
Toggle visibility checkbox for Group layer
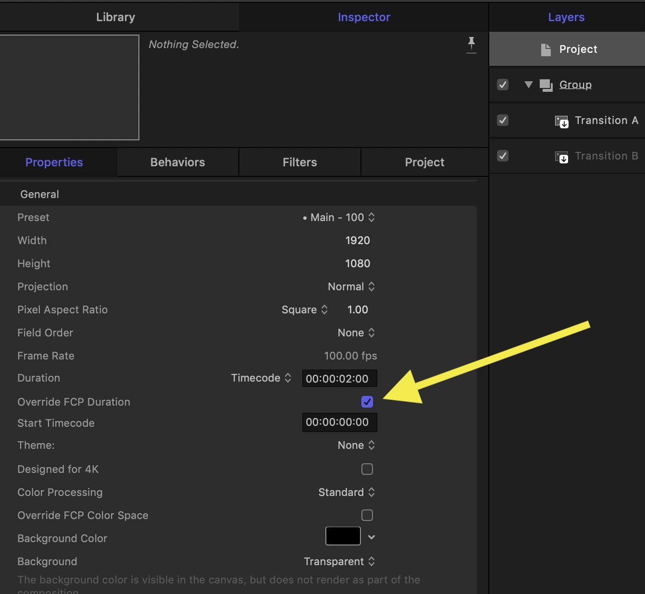(503, 85)
